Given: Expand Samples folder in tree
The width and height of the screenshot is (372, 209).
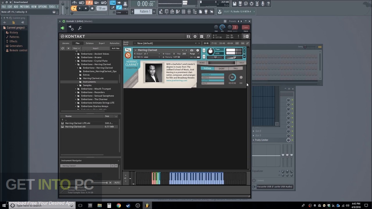Looking at the screenshot, I should [78, 85].
